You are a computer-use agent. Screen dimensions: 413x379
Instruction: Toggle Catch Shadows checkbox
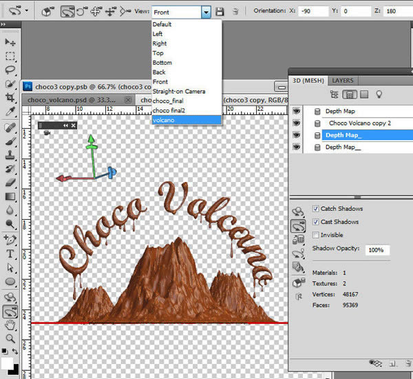[x=315, y=209]
